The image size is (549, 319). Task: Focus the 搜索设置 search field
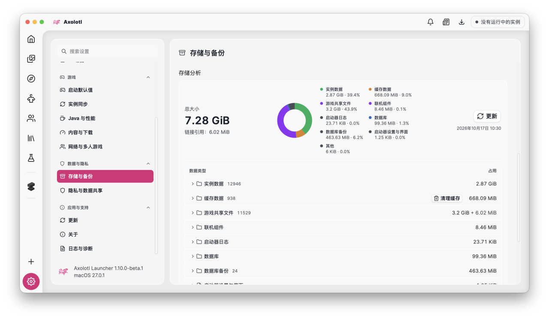click(107, 51)
